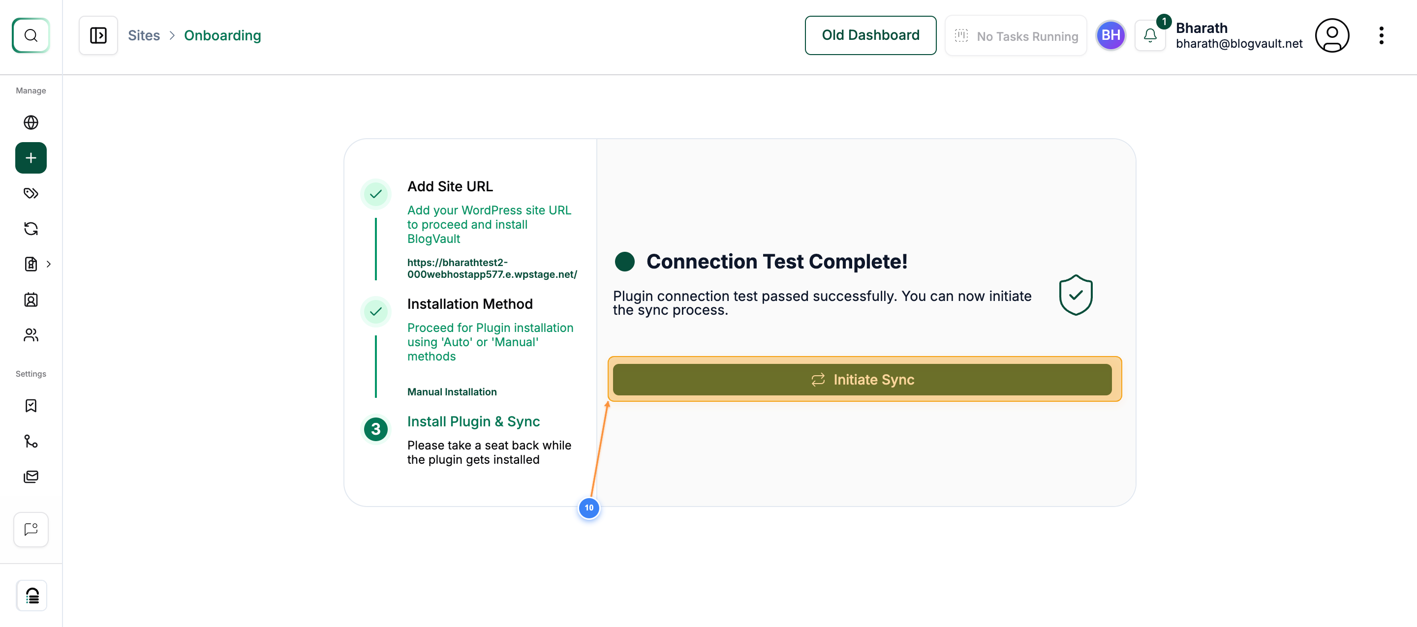The height and width of the screenshot is (627, 1417).
Task: Click the sync refresh icon in sidebar
Action: (30, 228)
